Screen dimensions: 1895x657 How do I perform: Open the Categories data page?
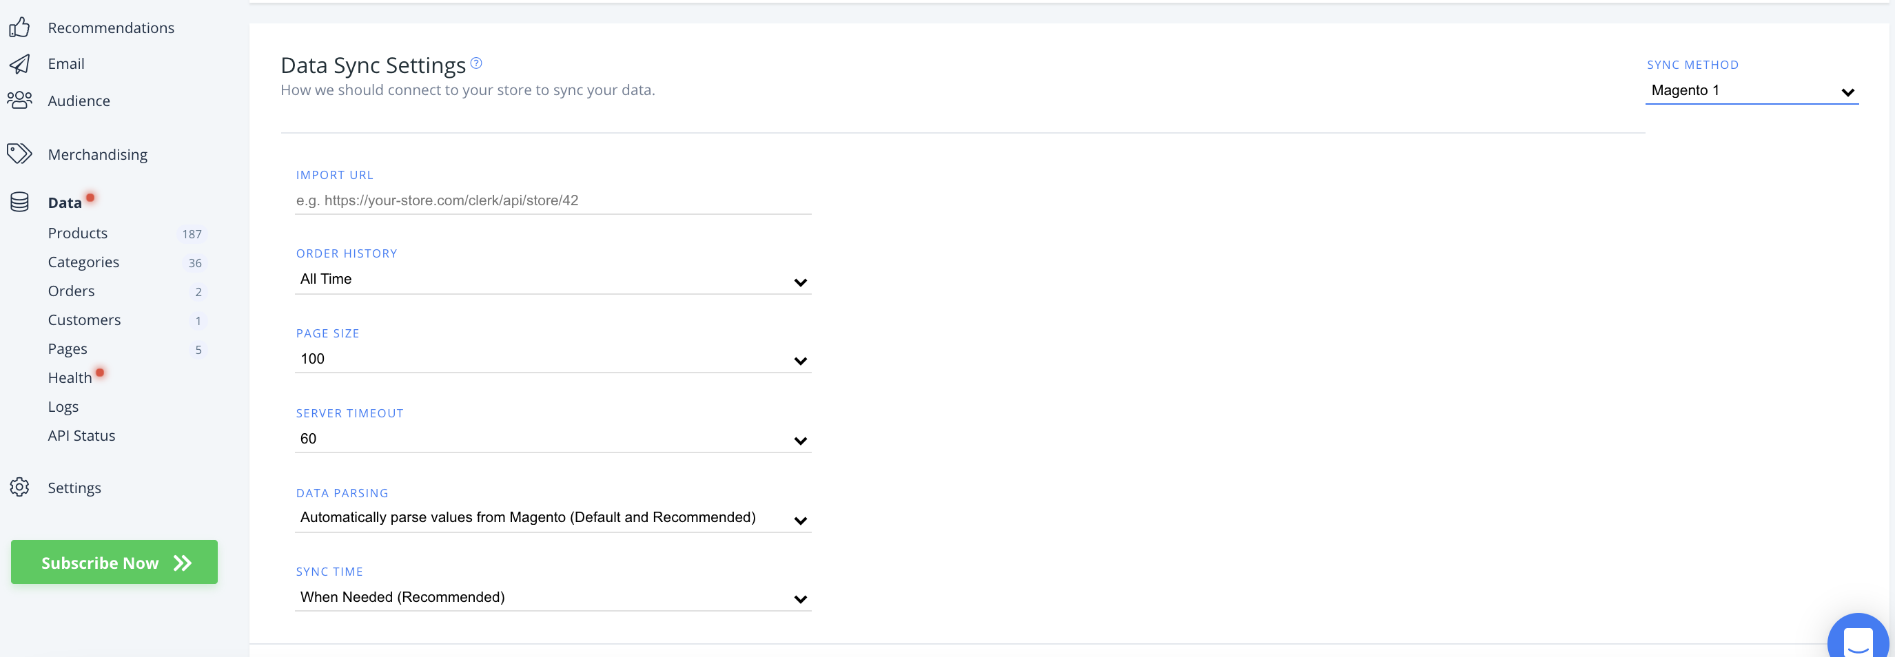point(83,262)
